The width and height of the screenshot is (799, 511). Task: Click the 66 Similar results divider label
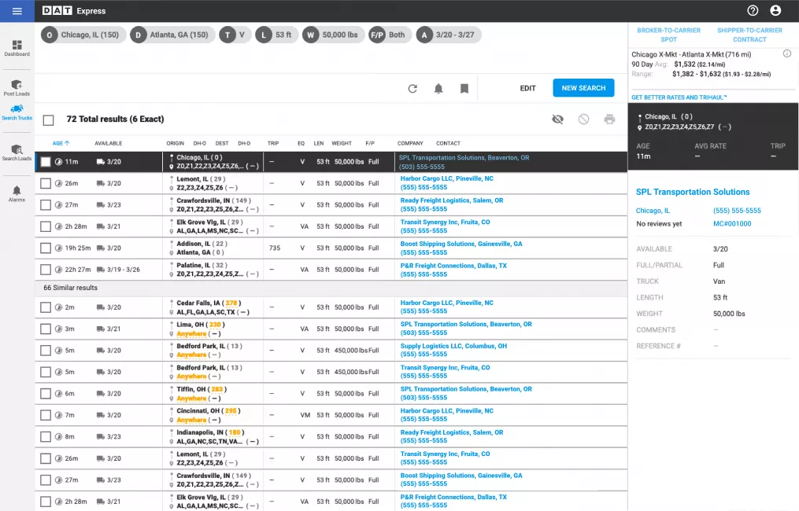70,288
